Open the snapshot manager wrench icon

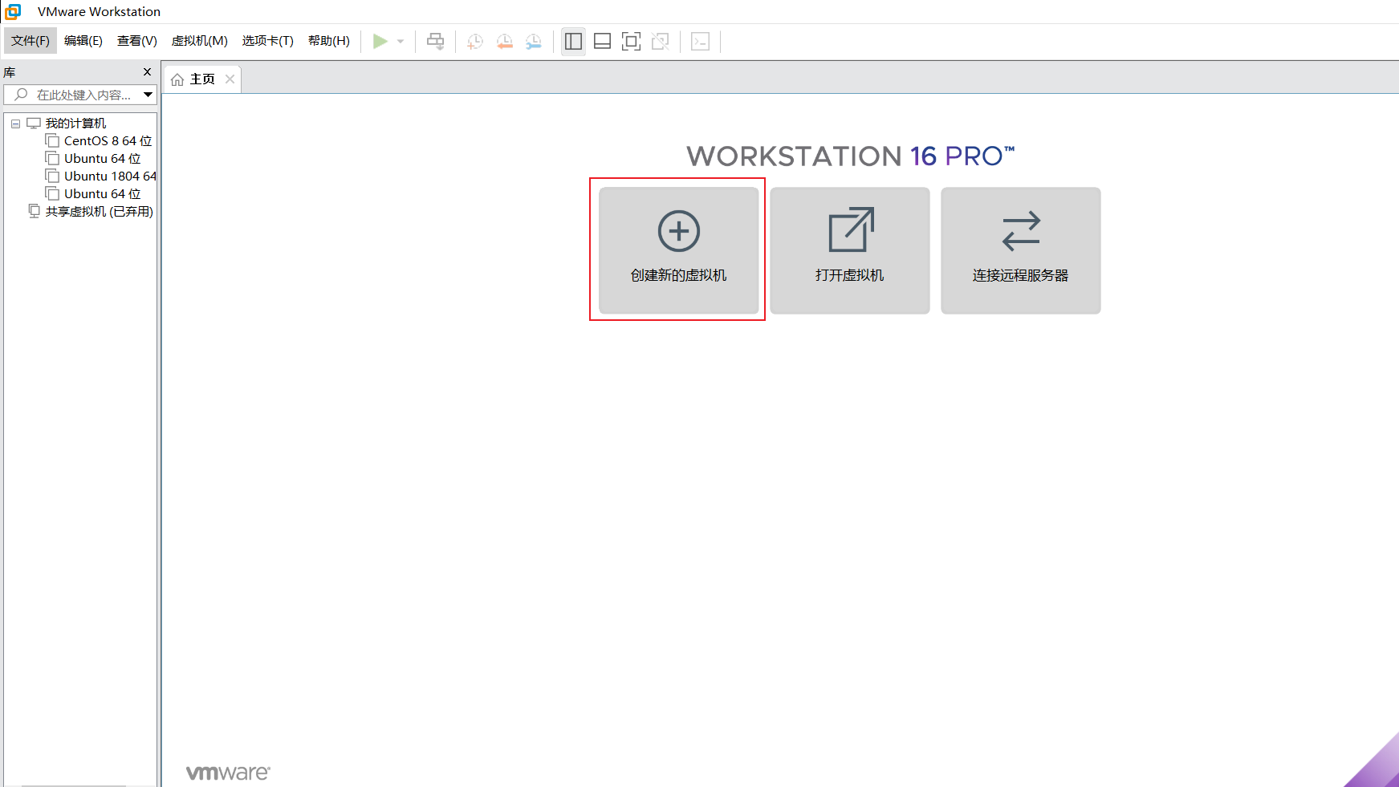coord(534,41)
